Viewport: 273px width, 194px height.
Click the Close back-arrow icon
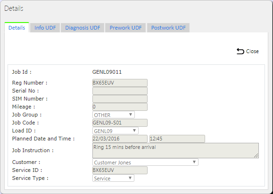pyautogui.click(x=240, y=51)
